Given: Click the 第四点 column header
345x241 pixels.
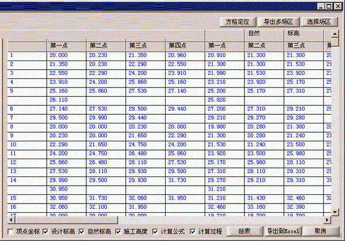Looking at the screenshot, I should [185, 46].
